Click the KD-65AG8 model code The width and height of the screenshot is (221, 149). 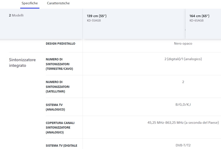click(196, 21)
